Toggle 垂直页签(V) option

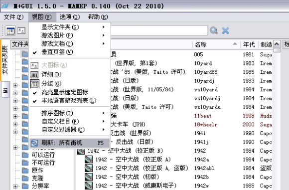(x=70, y=52)
